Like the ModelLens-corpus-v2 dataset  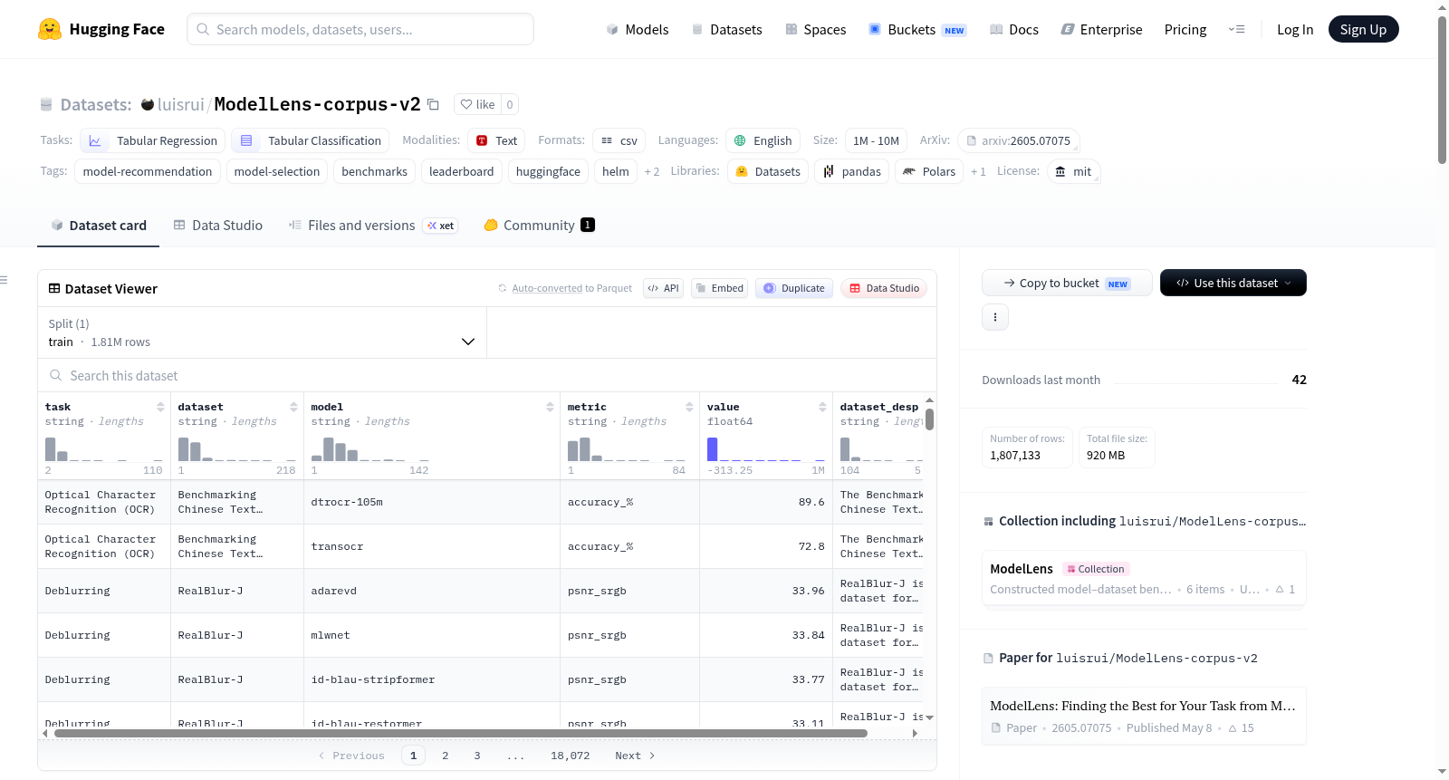[478, 104]
